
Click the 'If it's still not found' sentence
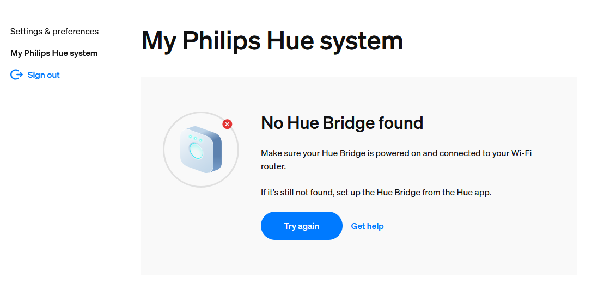click(376, 193)
